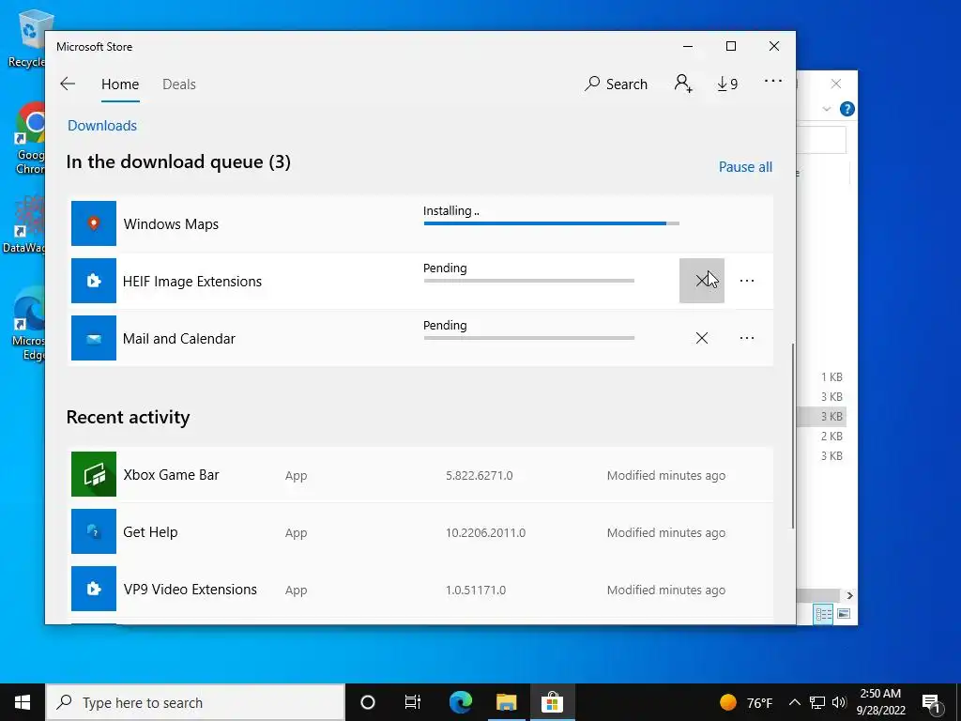Open the Xbox Game Bar app icon

(x=94, y=474)
